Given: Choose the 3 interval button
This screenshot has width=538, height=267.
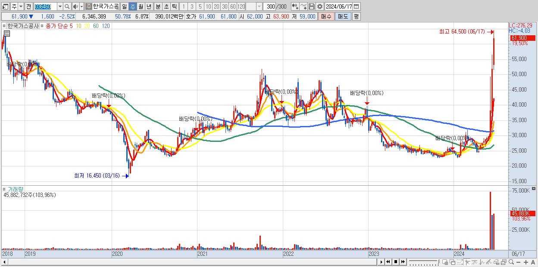Looking at the screenshot, I should click(192, 6).
